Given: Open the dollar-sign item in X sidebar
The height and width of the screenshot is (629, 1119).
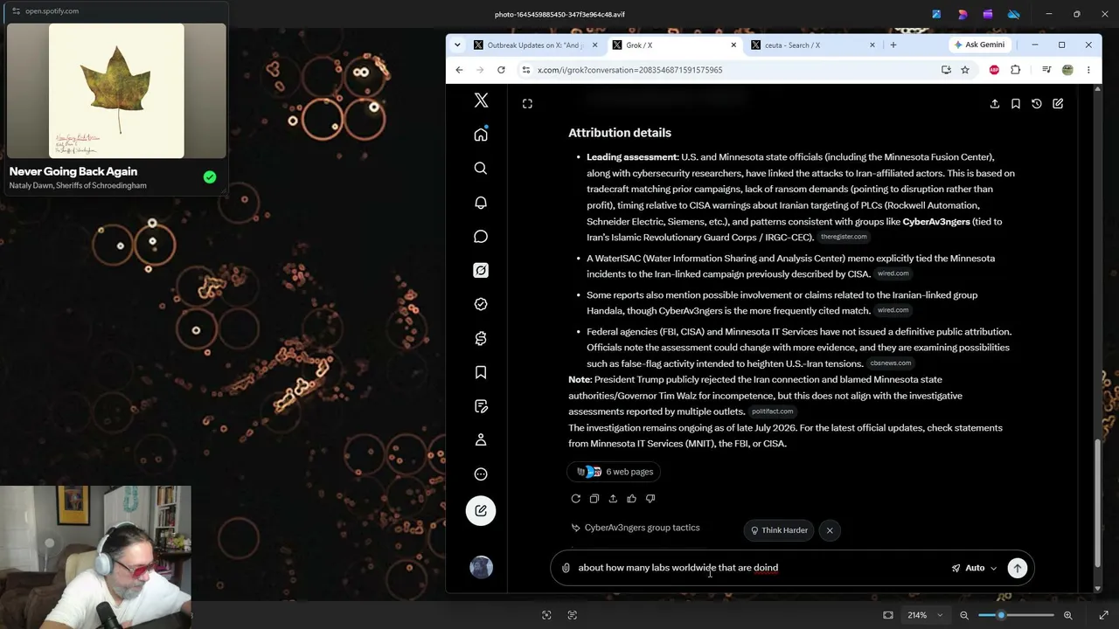Looking at the screenshot, I should tap(481, 338).
